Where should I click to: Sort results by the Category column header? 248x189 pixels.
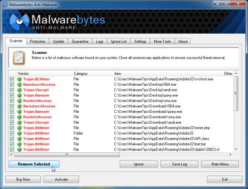pyautogui.click(x=81, y=74)
